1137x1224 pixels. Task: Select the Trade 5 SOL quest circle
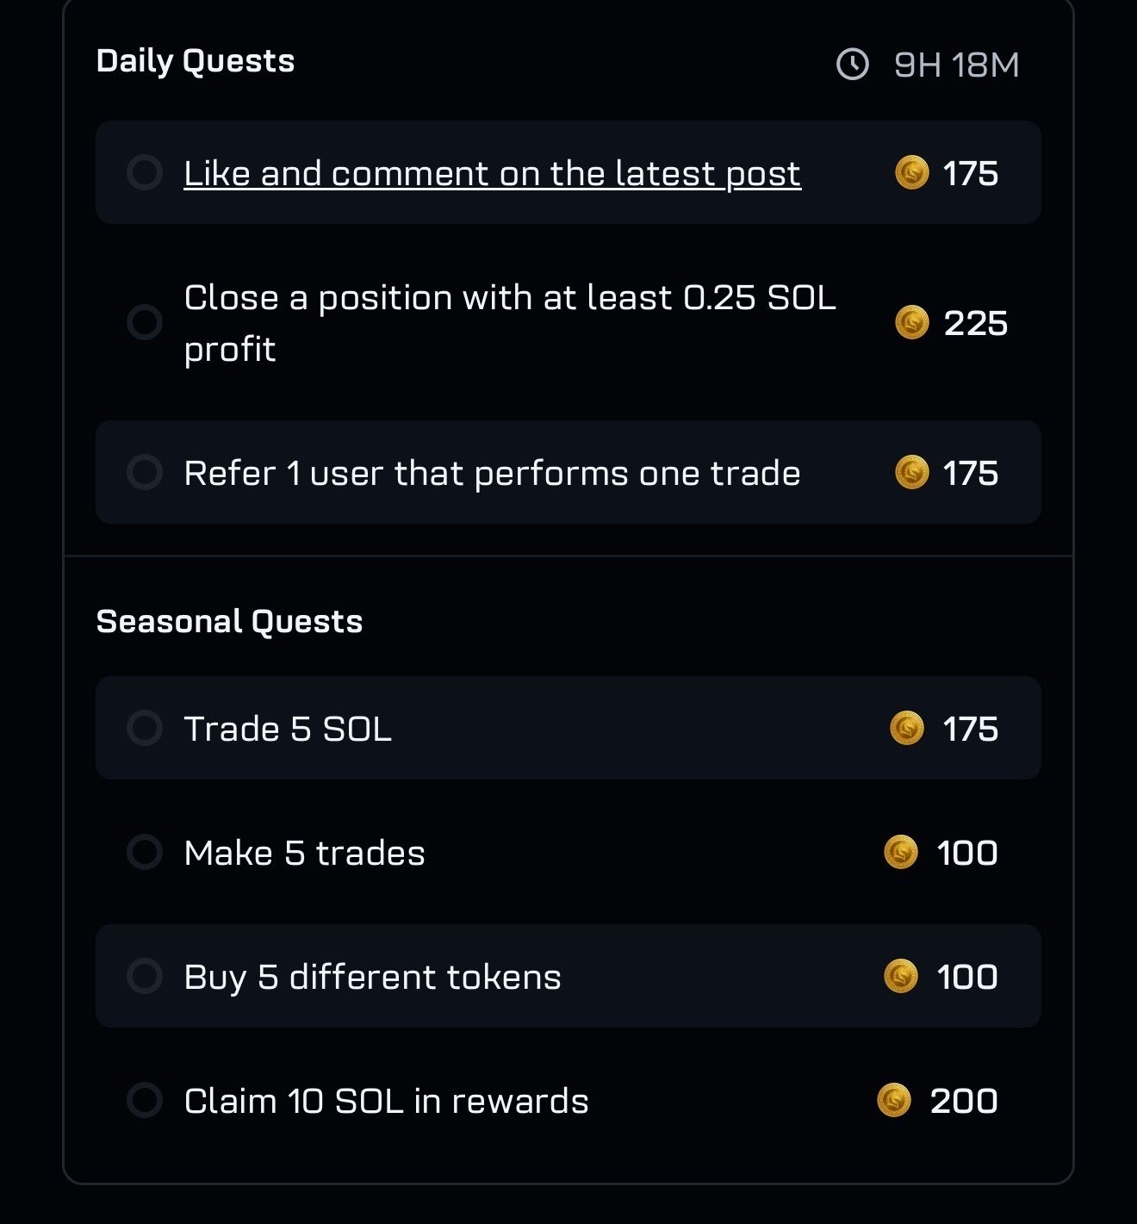pyautogui.click(x=145, y=728)
